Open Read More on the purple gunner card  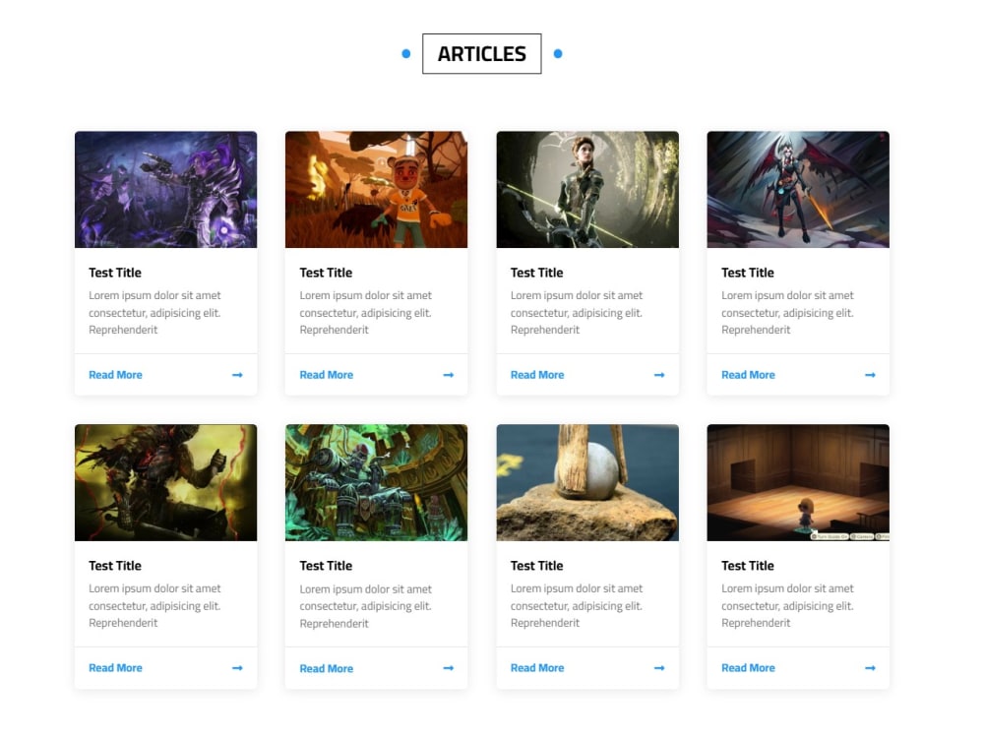115,375
